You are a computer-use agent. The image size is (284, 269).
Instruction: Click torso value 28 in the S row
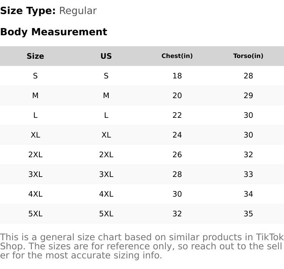(248, 76)
